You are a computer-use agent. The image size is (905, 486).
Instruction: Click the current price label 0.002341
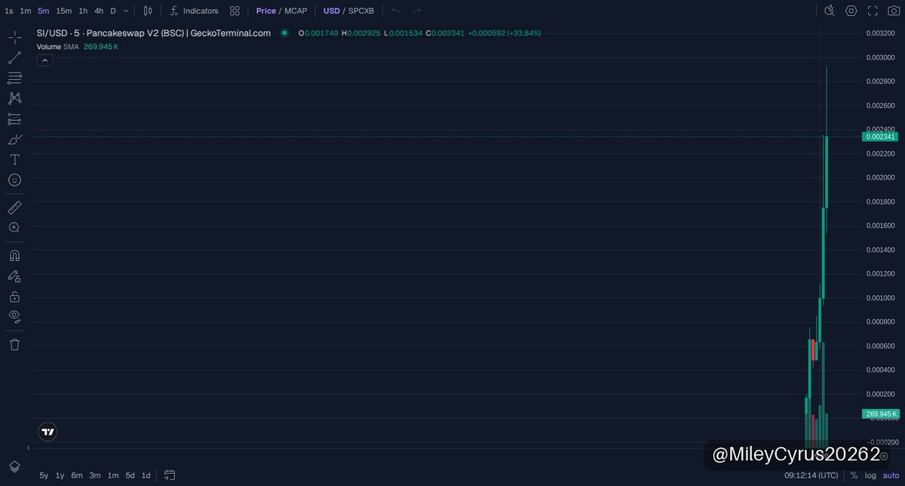pos(879,137)
